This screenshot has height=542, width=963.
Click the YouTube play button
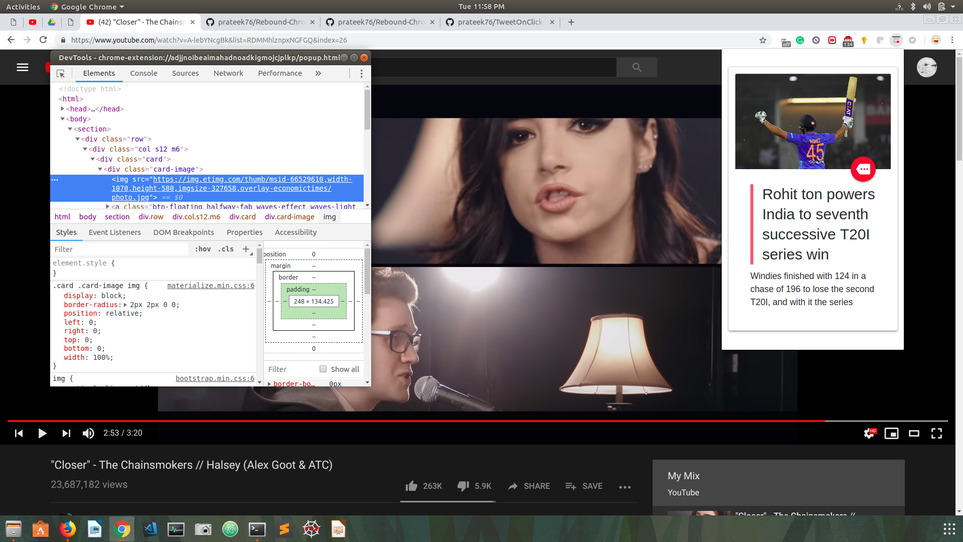[43, 433]
